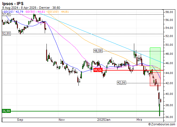Click the GD(20) 42,79 legend entry
Viewport: 177px width, 127px height.
pos(13,12)
